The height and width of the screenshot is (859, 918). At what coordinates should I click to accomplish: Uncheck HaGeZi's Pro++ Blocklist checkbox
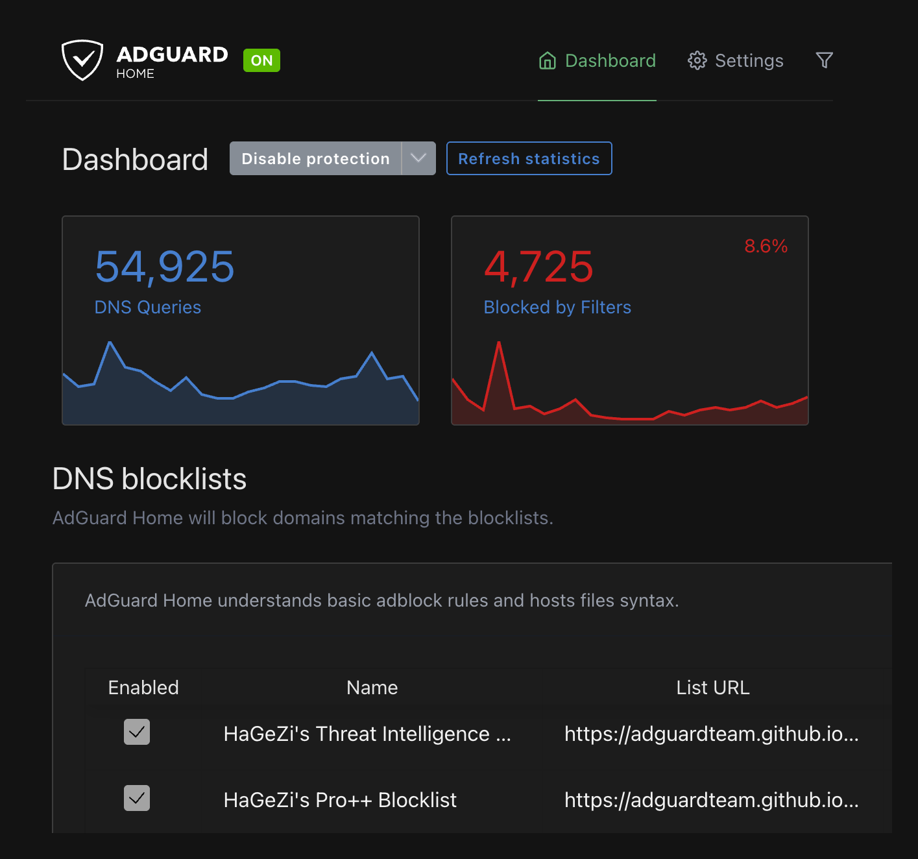[x=137, y=798]
